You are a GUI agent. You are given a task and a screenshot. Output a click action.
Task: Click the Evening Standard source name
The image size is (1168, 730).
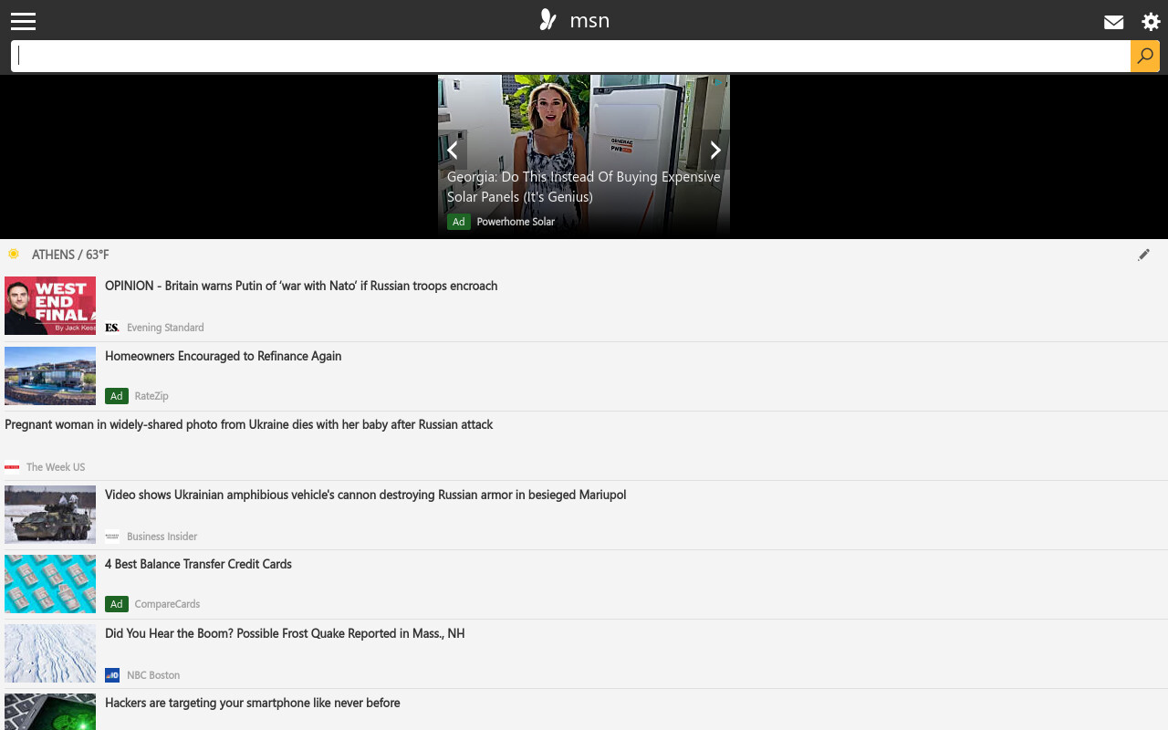coord(165,328)
